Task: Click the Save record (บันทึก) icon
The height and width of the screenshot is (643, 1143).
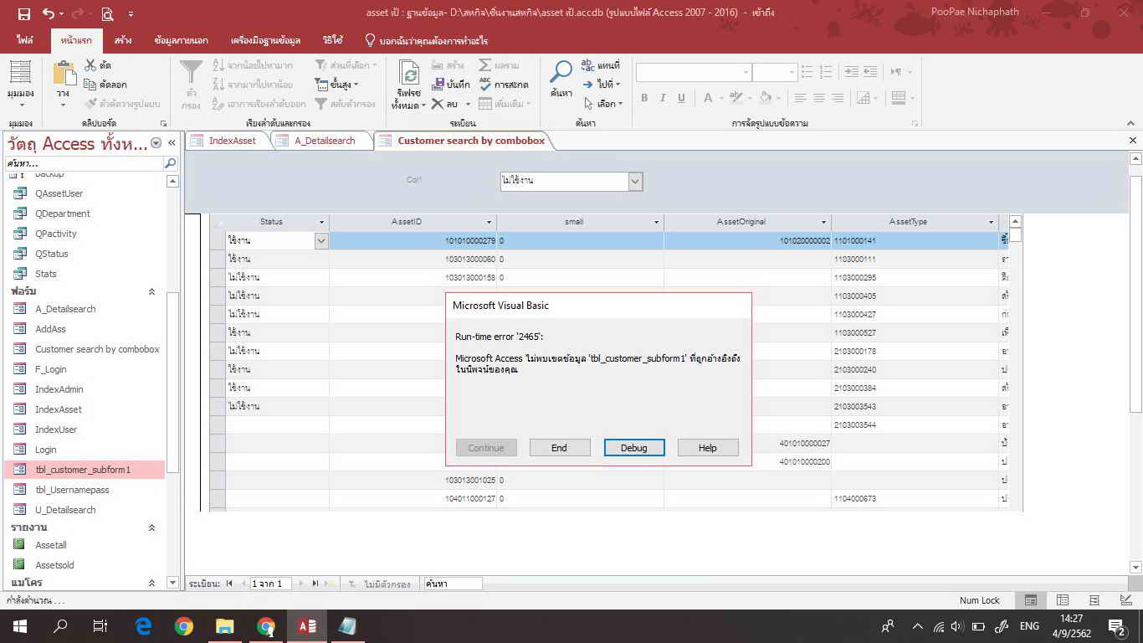Action: (x=438, y=84)
